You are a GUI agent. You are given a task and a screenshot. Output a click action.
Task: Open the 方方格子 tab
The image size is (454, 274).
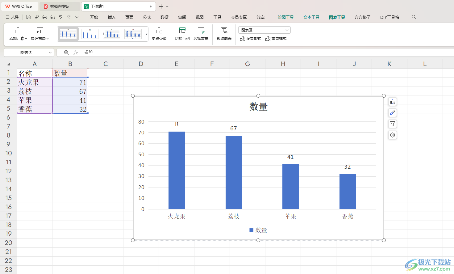click(363, 17)
